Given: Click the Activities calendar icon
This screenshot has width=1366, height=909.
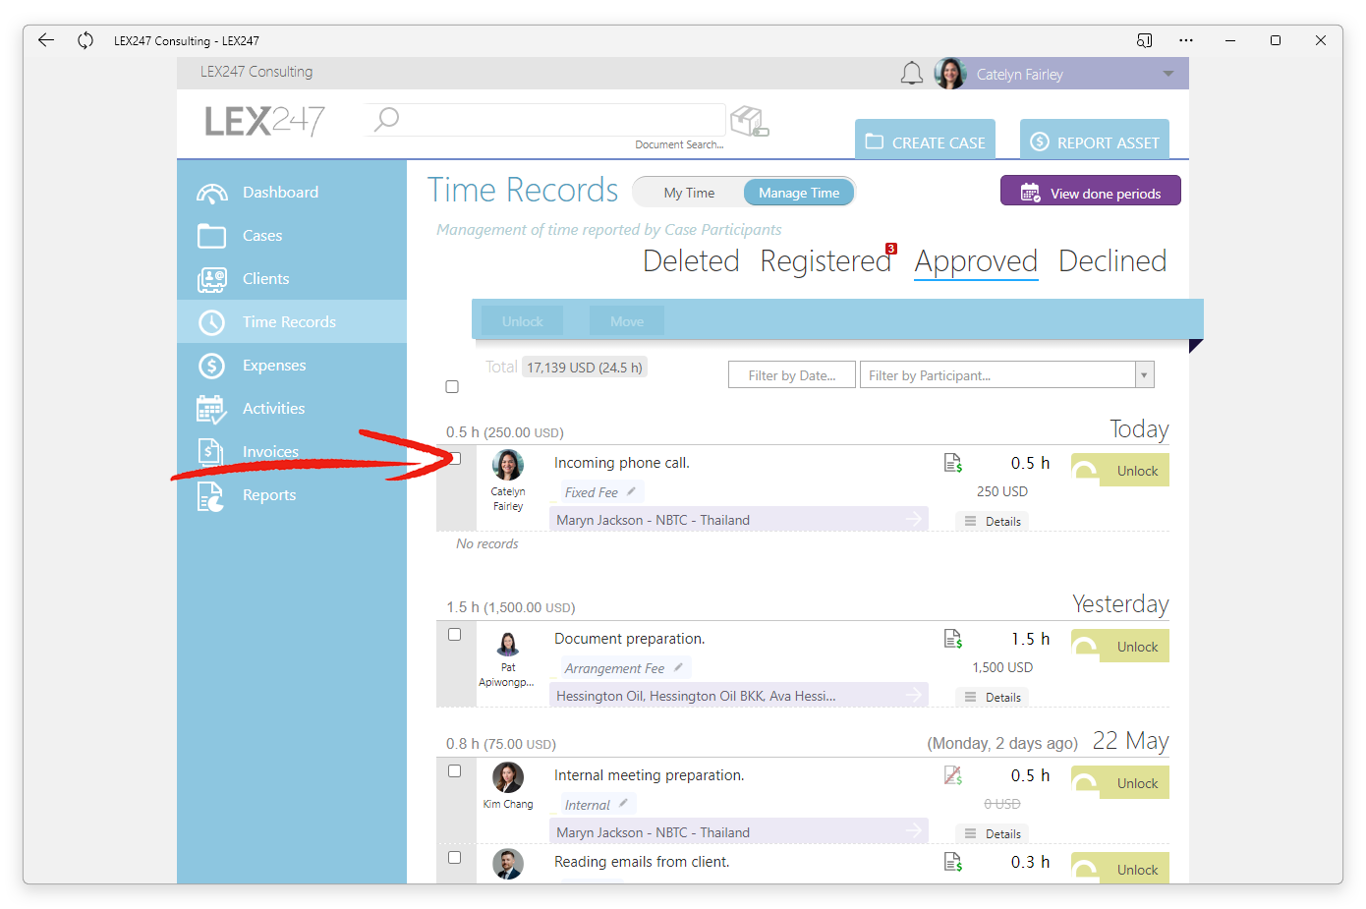Looking at the screenshot, I should [x=211, y=409].
